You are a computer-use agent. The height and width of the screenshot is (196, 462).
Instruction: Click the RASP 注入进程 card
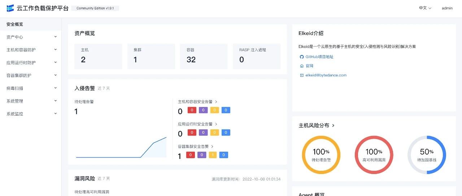coord(257,56)
